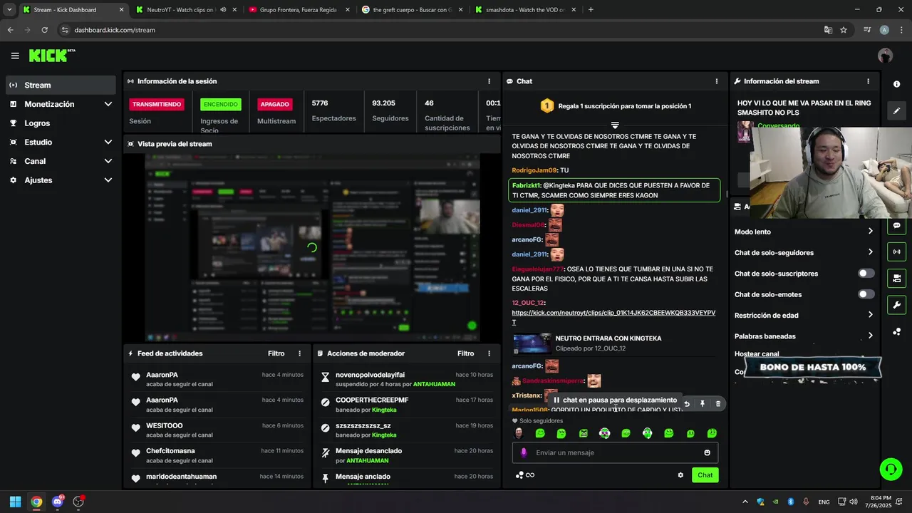Image resolution: width=912 pixels, height=513 pixels.
Task: Open Discord from the taskbar
Action: pos(58,502)
